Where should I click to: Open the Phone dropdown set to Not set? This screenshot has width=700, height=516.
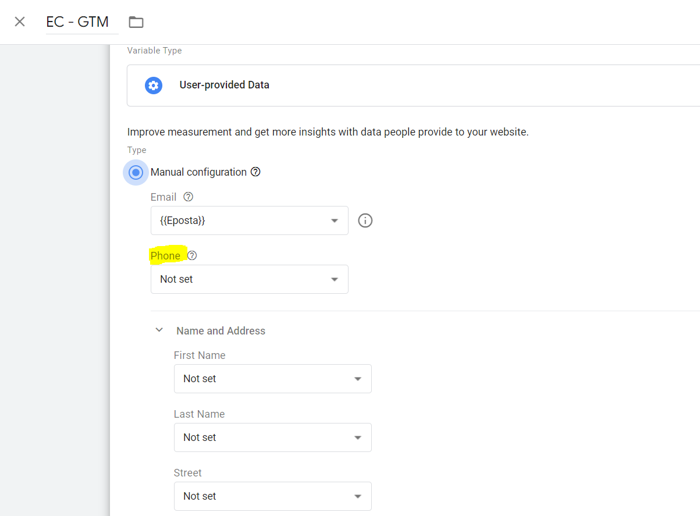click(249, 279)
